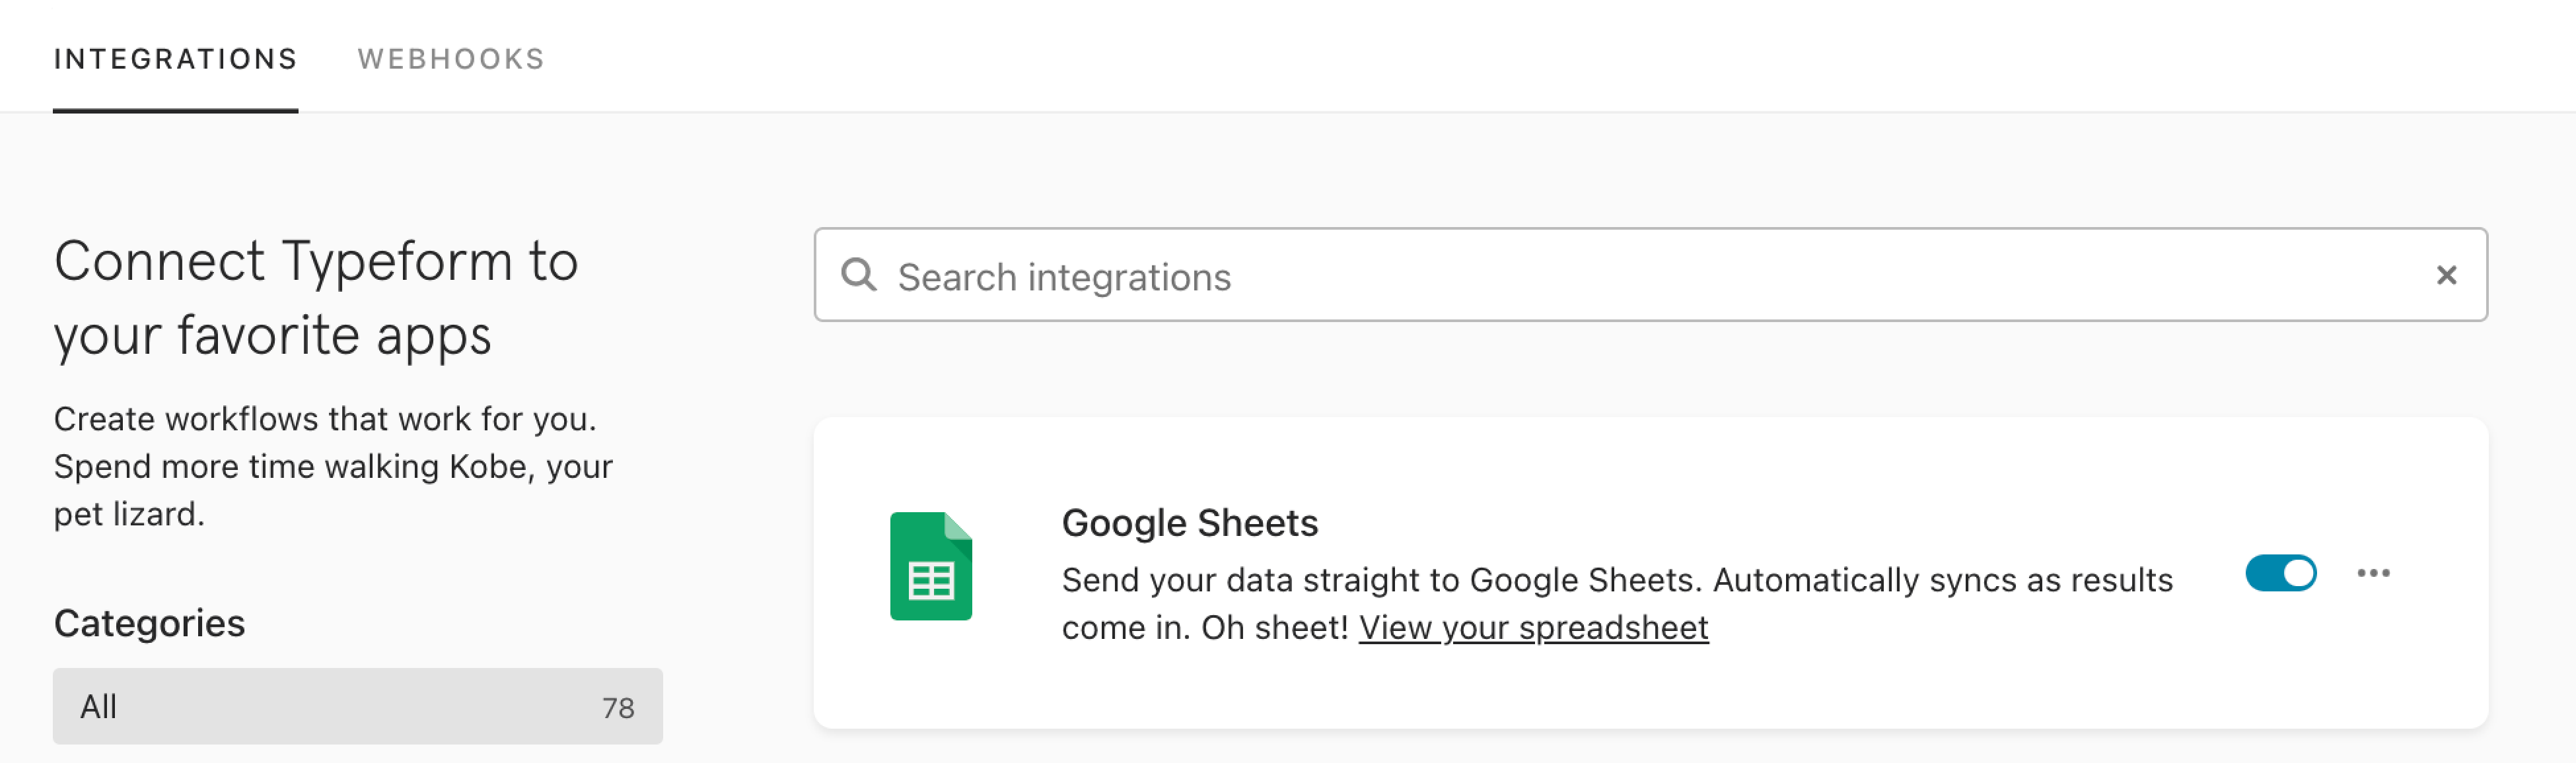This screenshot has height=763, width=2576.
Task: Click the Connect Typeform heading
Action: point(316,298)
